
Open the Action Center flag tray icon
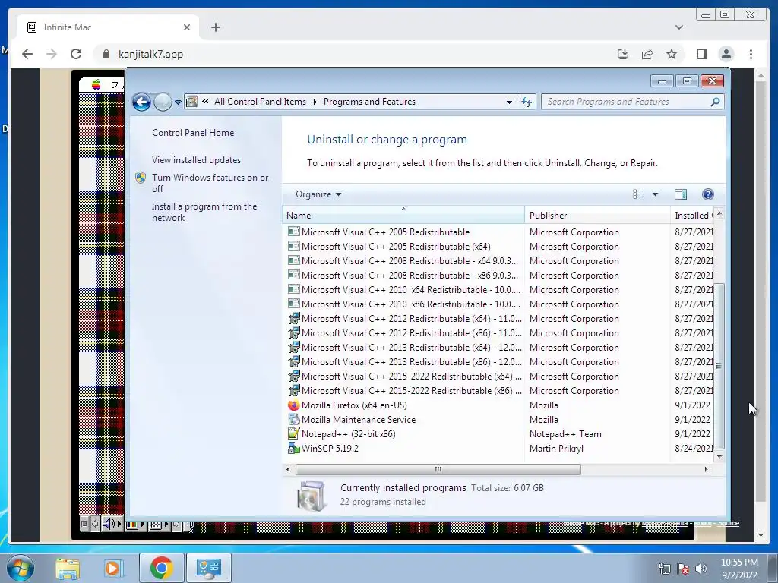(683, 569)
